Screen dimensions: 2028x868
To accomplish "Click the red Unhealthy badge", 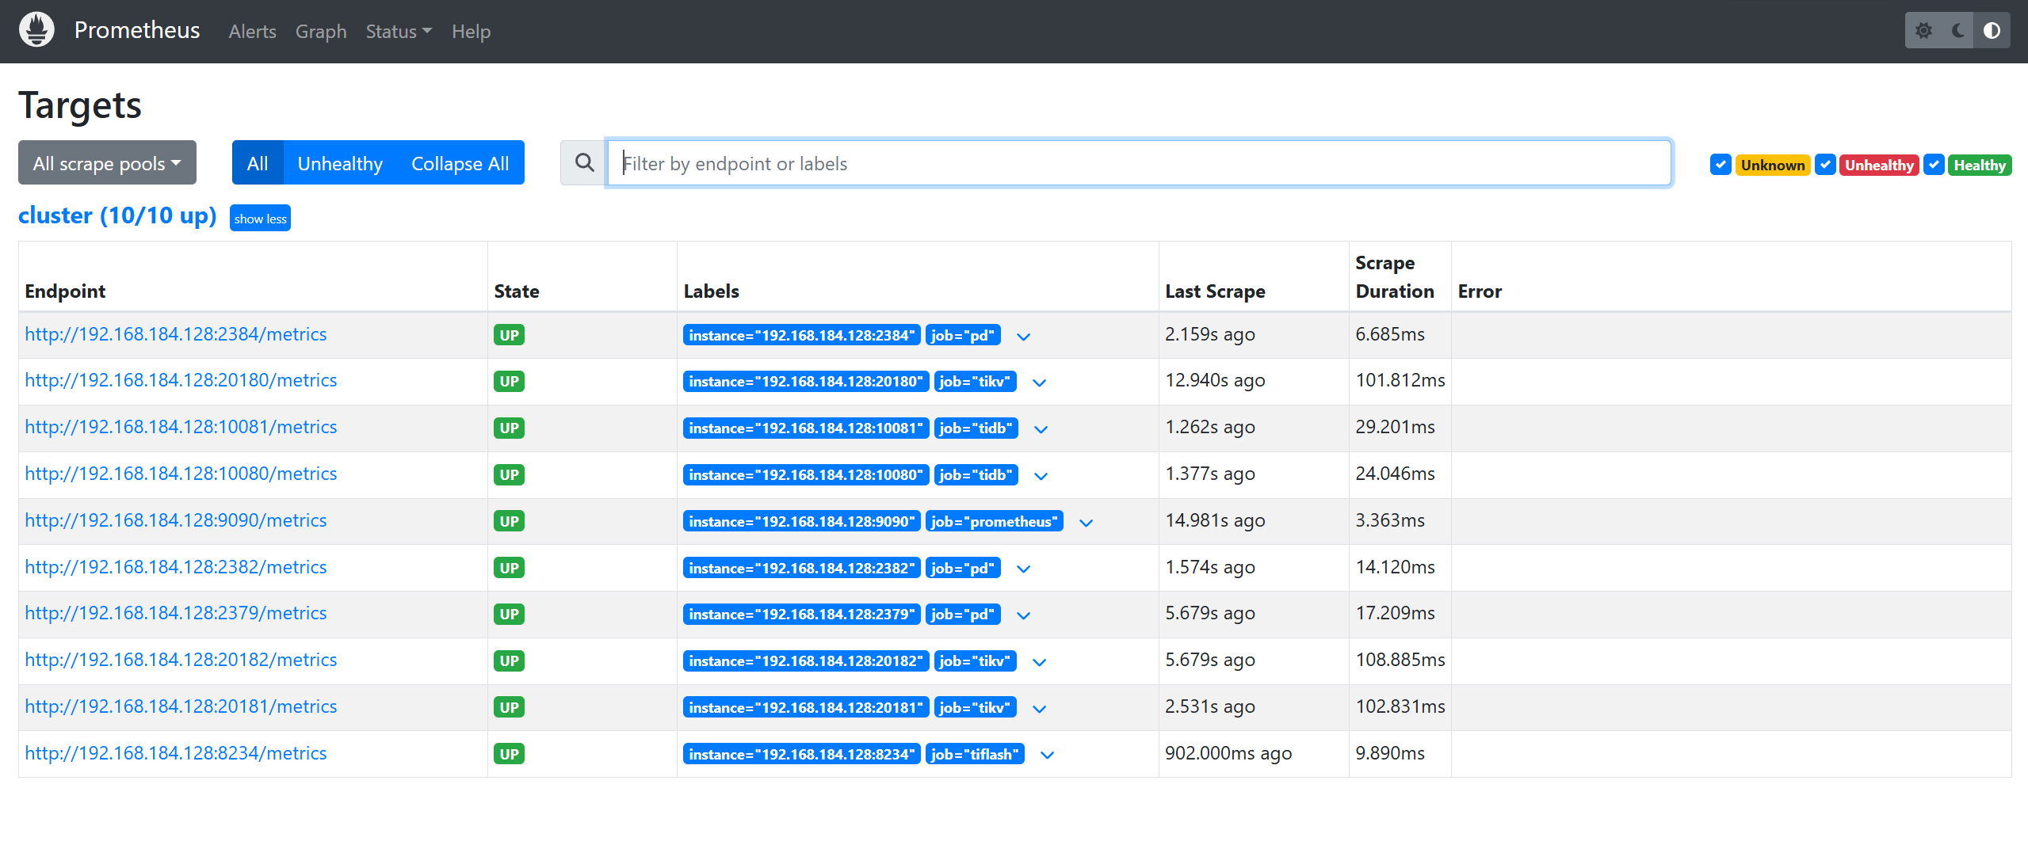I will (x=1879, y=165).
